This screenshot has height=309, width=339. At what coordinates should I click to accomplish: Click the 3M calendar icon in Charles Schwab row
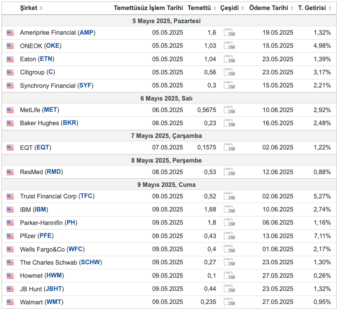point(229,262)
